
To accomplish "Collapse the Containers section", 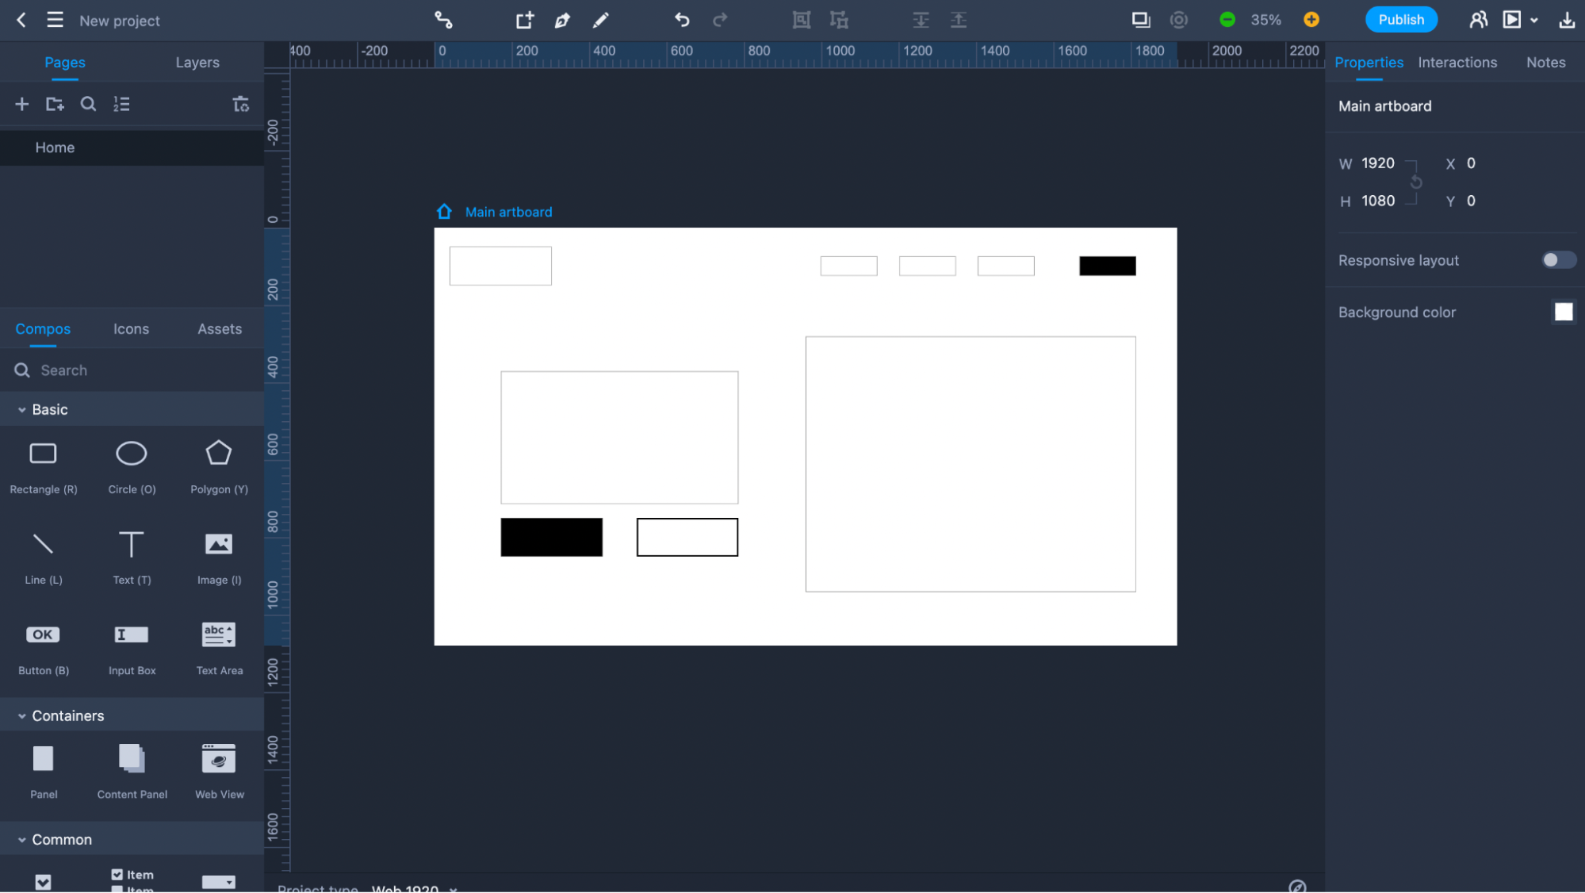I will 21,715.
